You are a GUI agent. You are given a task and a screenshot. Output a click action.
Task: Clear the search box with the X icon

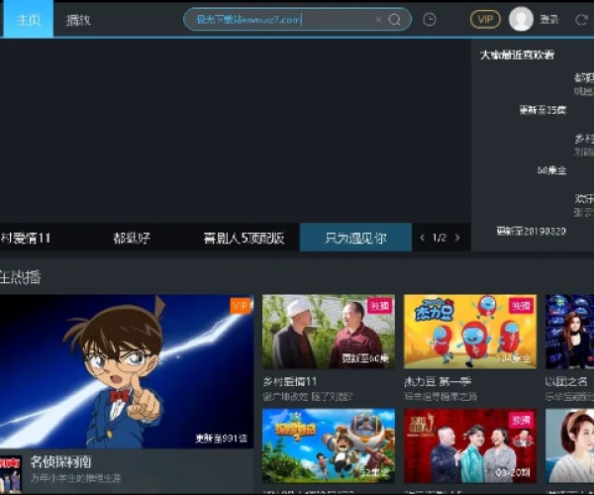(x=378, y=20)
